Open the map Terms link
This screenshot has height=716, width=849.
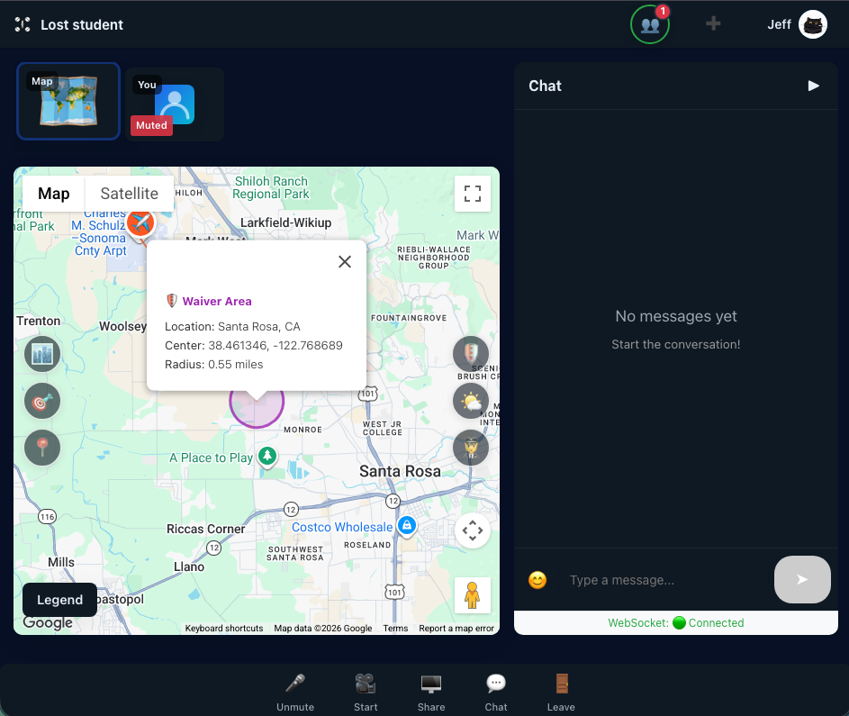395,629
